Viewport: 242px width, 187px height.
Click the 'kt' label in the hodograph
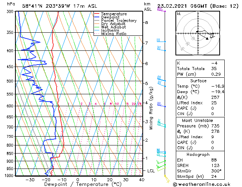179,14
